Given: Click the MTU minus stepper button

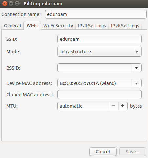Looking at the screenshot, I should point(113,106).
